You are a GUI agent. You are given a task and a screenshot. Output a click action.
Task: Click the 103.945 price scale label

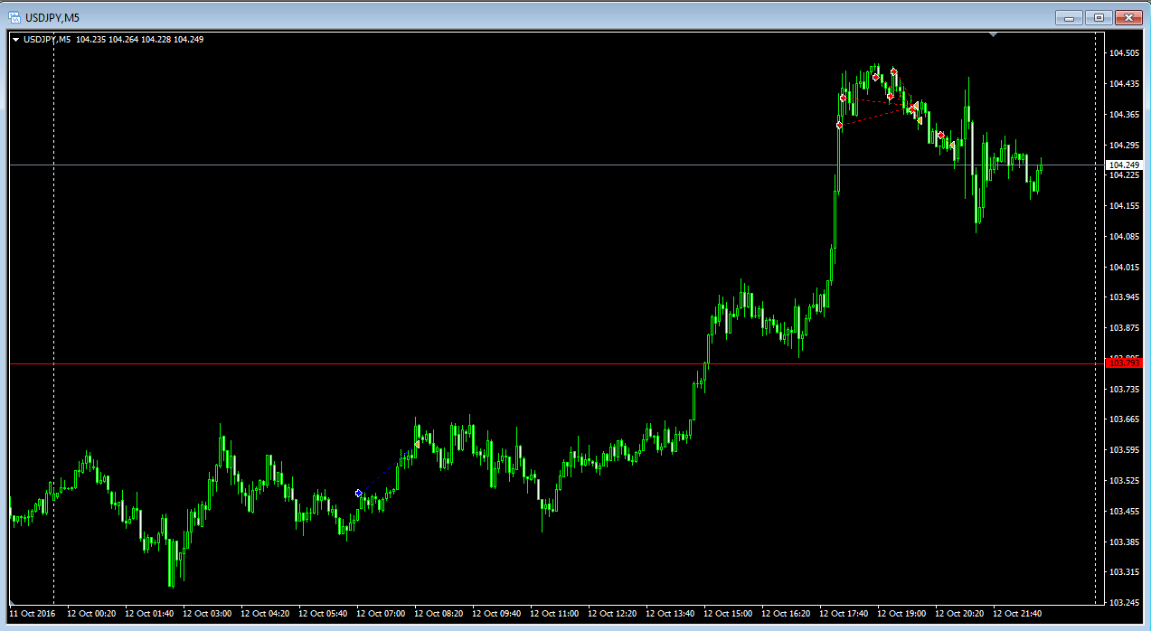coord(1124,297)
